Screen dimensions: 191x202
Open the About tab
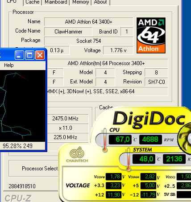pos(100,2)
